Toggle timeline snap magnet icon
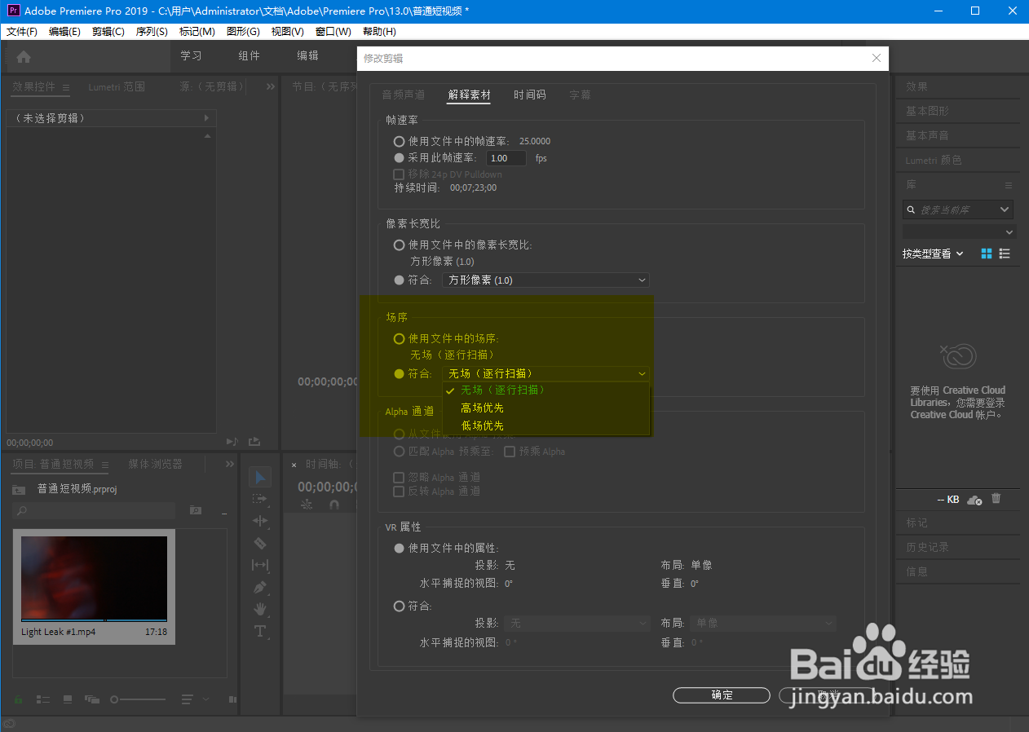Screen dimensions: 1029x732 (333, 505)
